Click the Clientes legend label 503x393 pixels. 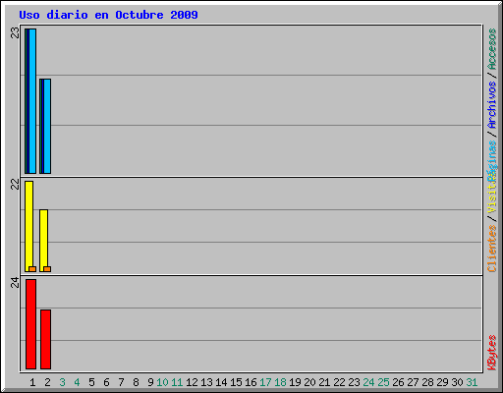[x=492, y=249]
